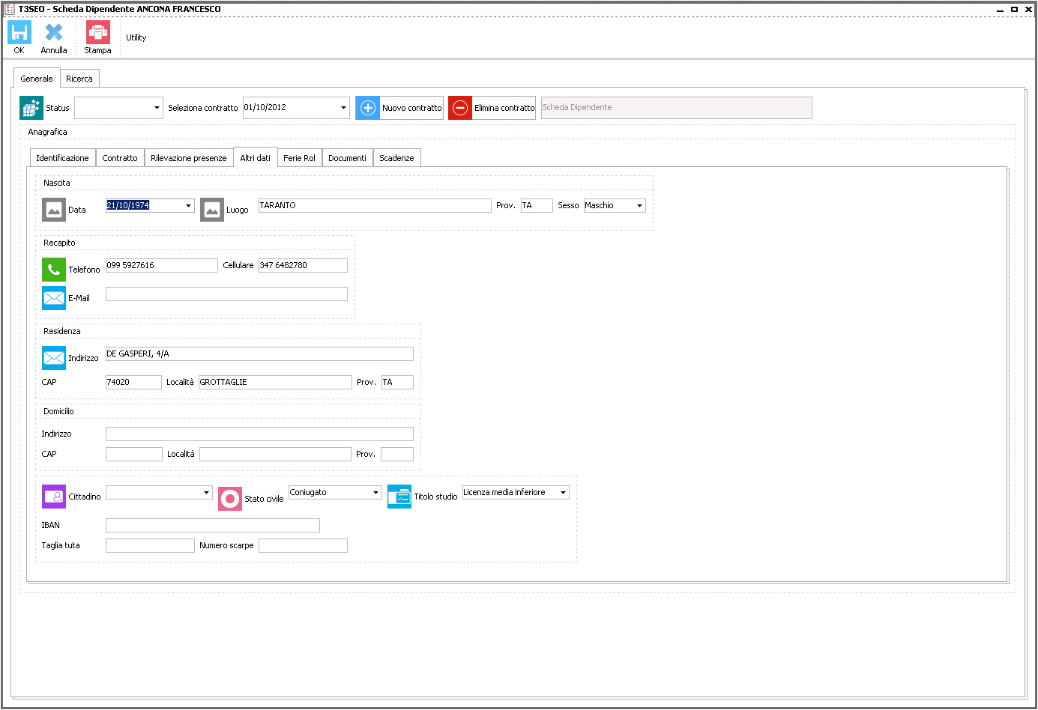Open the birth date picker dropdown

[x=188, y=205]
